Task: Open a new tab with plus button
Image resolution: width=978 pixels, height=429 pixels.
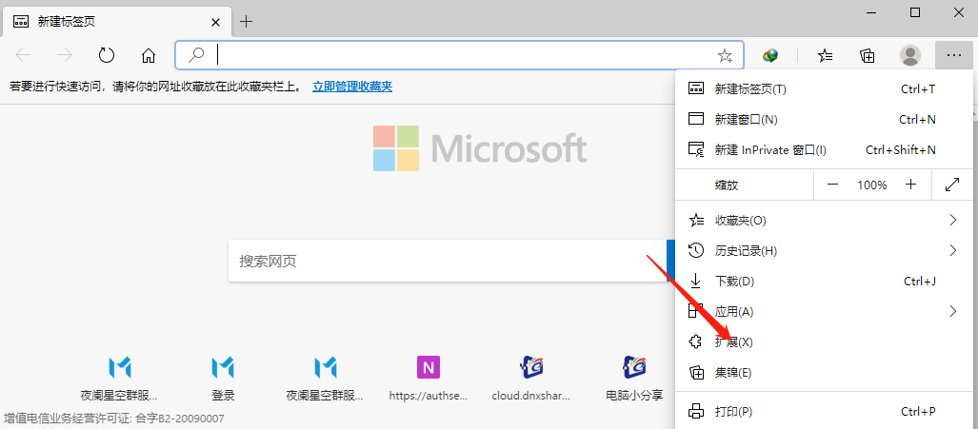Action: coord(247,21)
